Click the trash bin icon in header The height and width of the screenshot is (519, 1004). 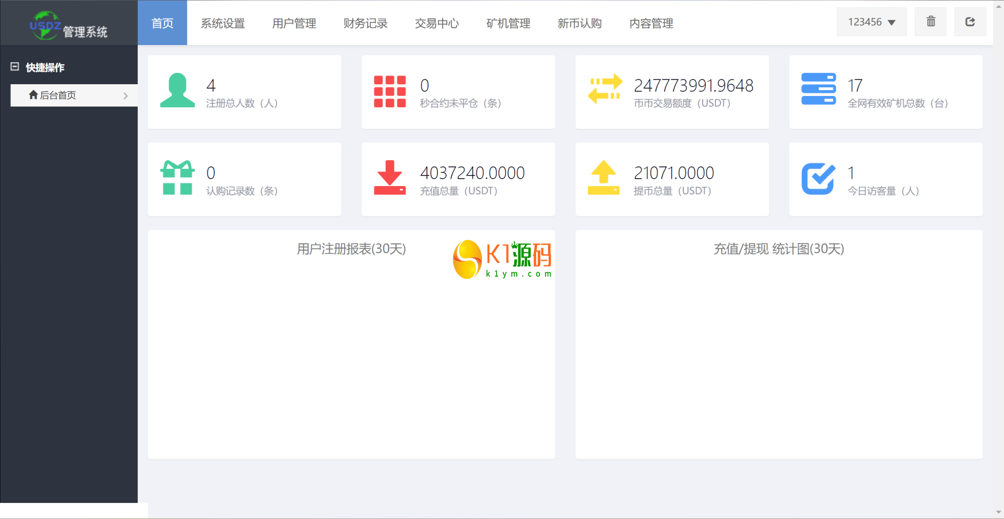pyautogui.click(x=930, y=22)
